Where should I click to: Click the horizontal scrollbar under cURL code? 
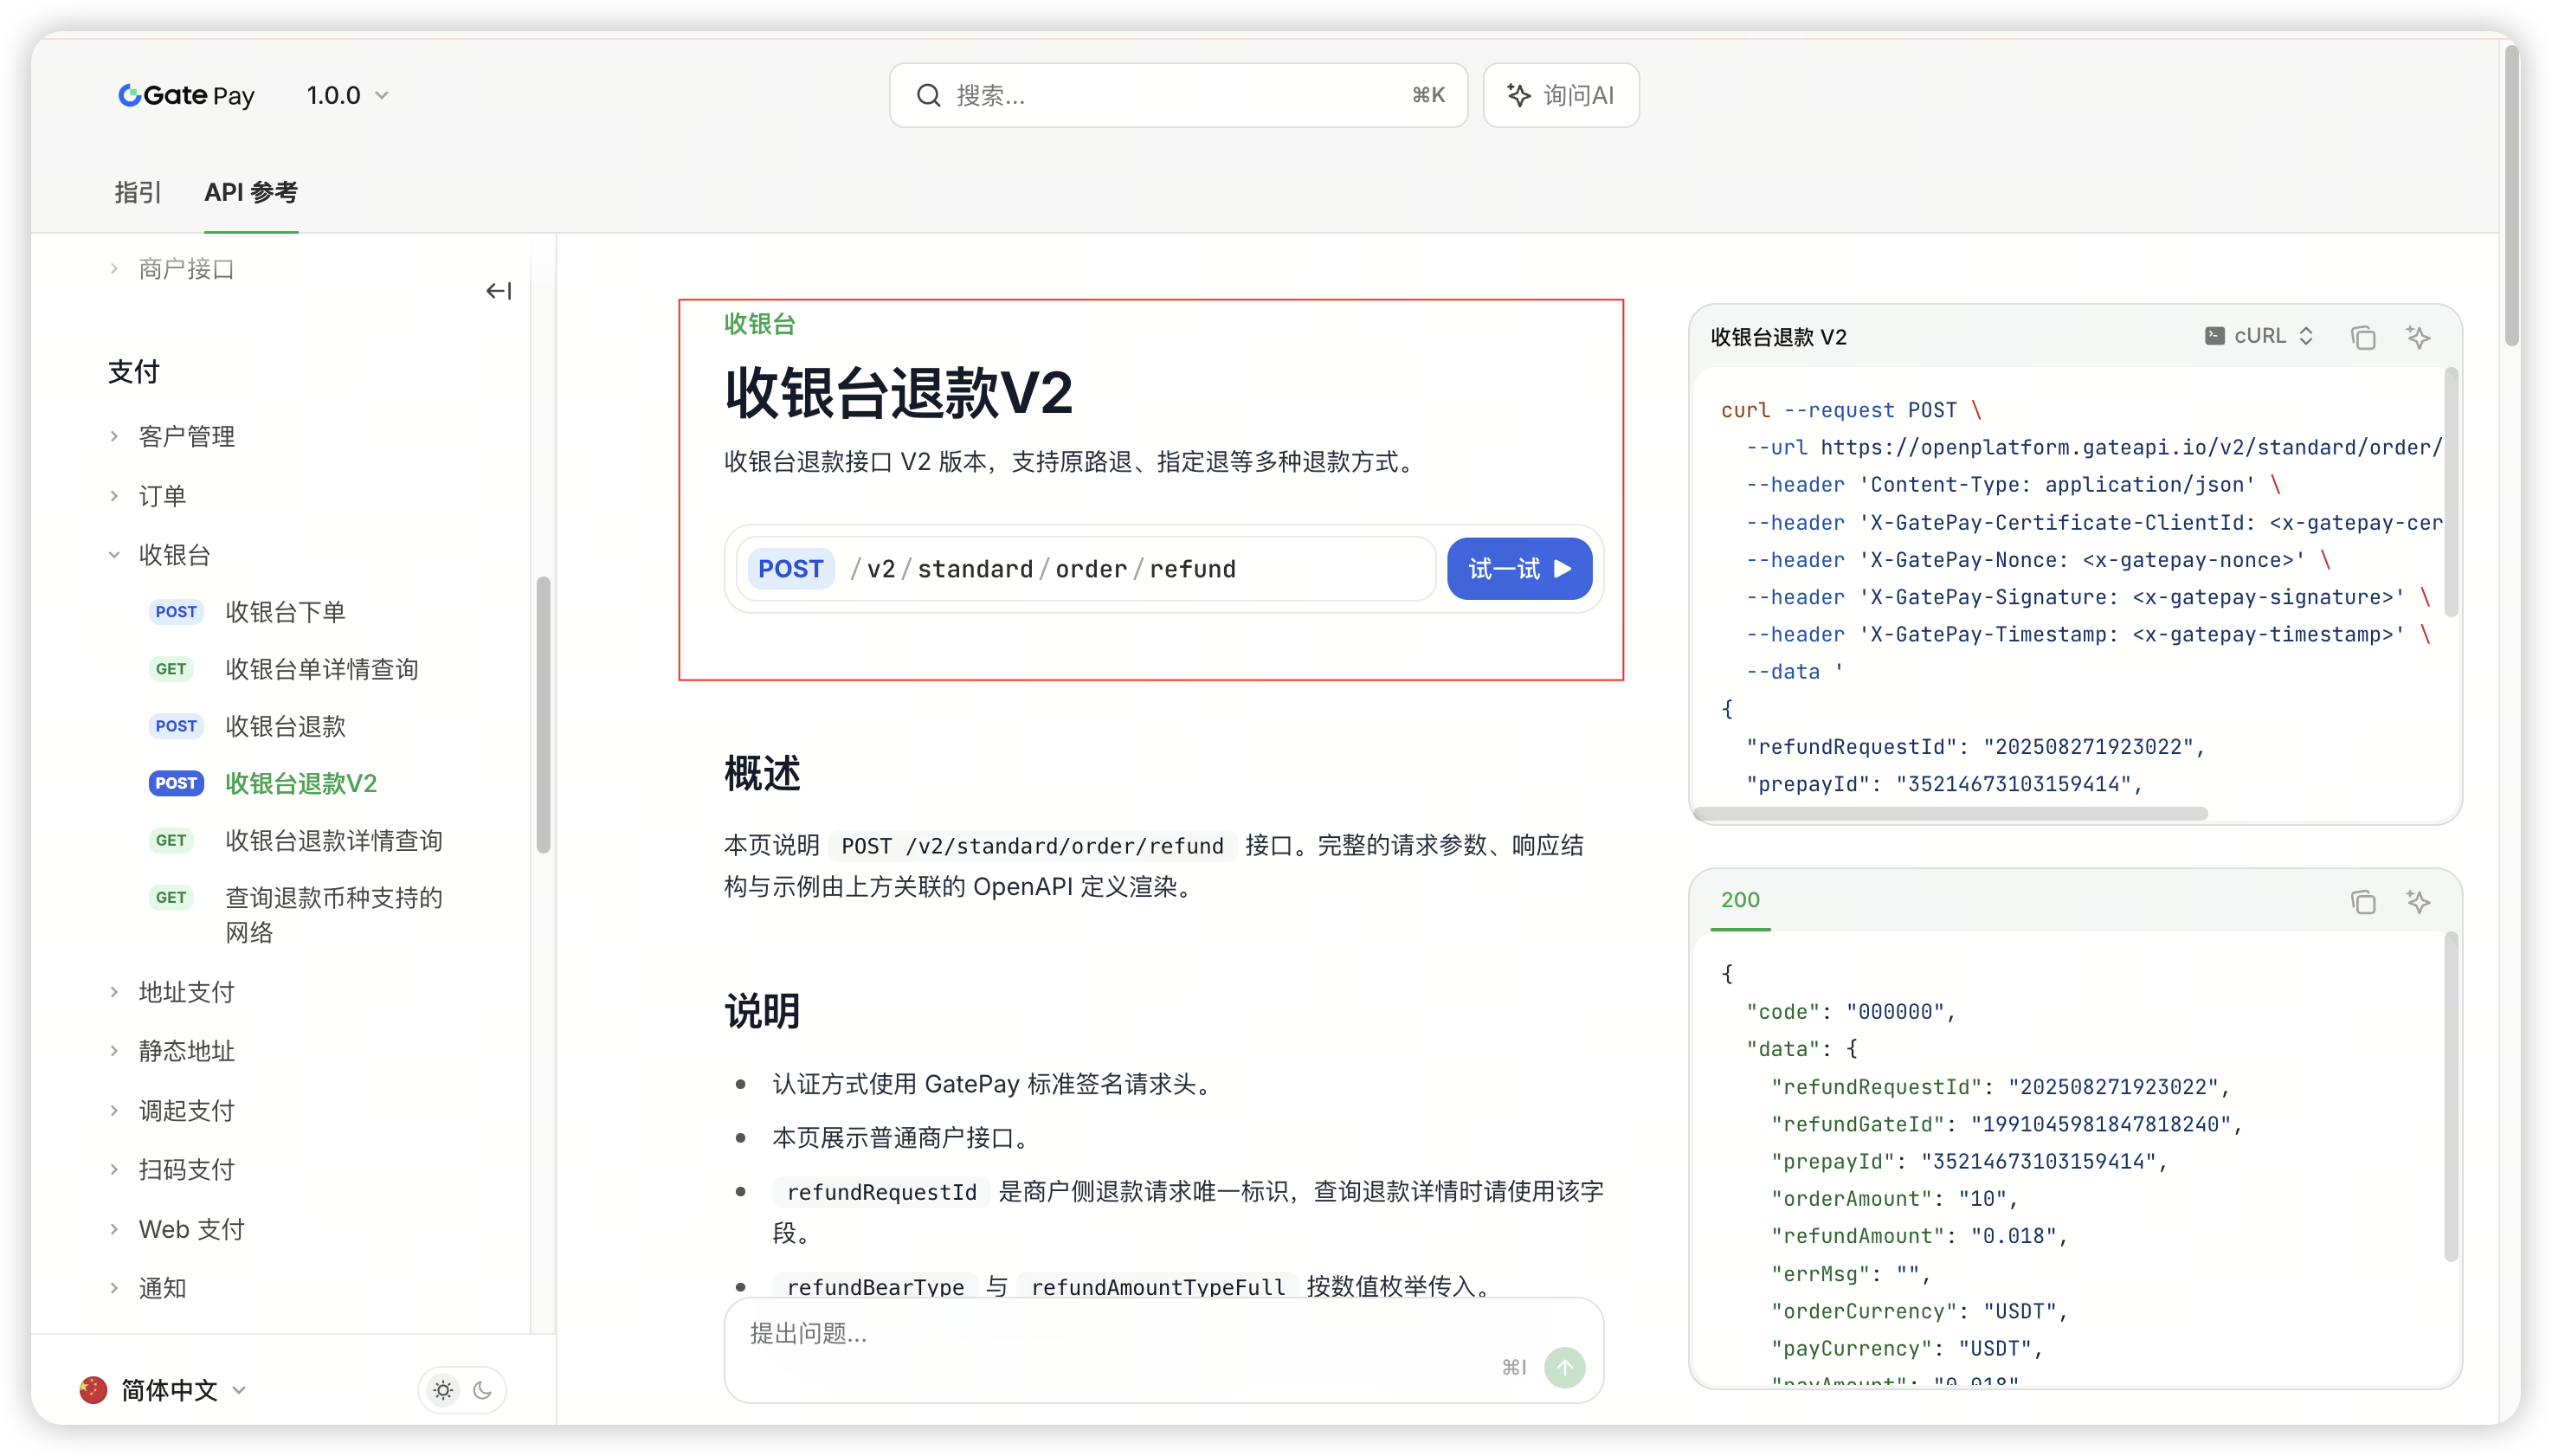pyautogui.click(x=1950, y=814)
